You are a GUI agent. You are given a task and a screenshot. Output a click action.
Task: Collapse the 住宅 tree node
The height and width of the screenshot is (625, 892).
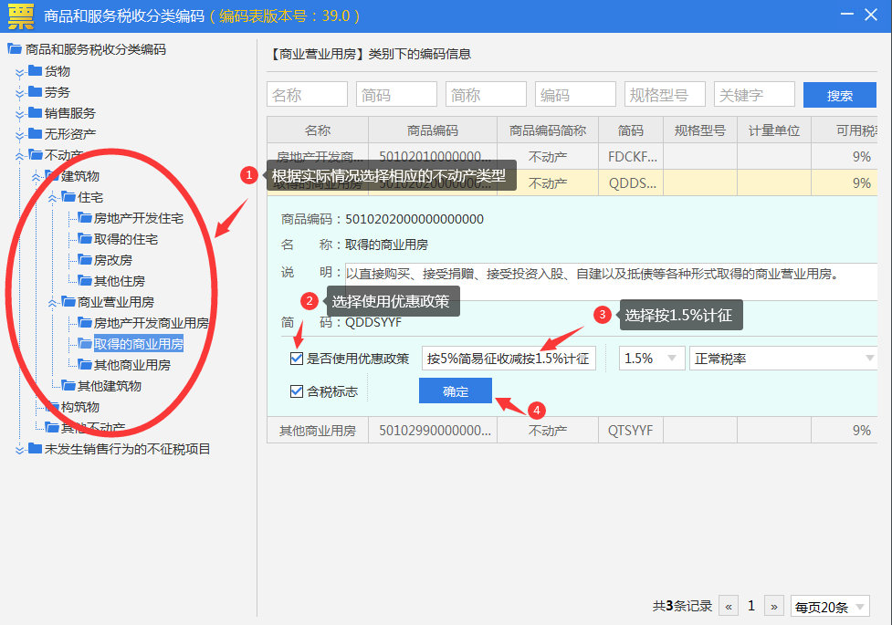tap(53, 197)
